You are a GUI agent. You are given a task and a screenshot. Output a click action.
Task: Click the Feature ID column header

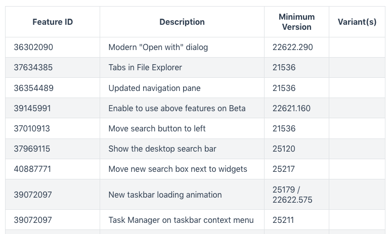(53, 22)
